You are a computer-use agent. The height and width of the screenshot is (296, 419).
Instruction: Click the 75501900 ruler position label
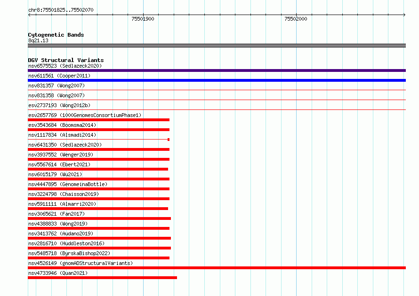coord(143,19)
